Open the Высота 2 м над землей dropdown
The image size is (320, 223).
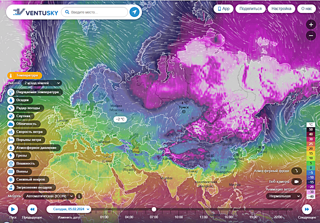(x=42, y=83)
